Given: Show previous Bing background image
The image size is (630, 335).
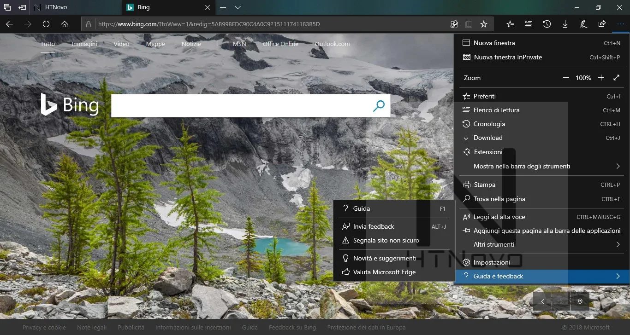Looking at the screenshot, I should (542, 301).
